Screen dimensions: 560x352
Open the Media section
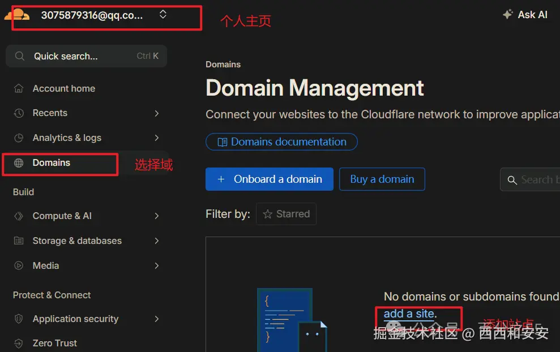[46, 265]
